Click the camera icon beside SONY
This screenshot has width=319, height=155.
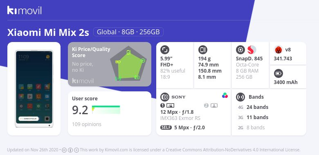[165, 97]
